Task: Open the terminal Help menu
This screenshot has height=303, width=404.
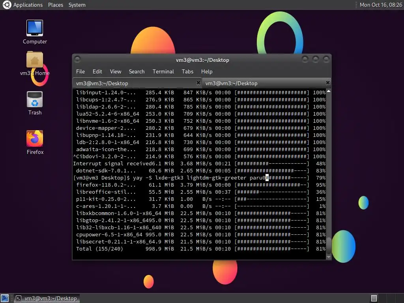Action: tap(207, 72)
